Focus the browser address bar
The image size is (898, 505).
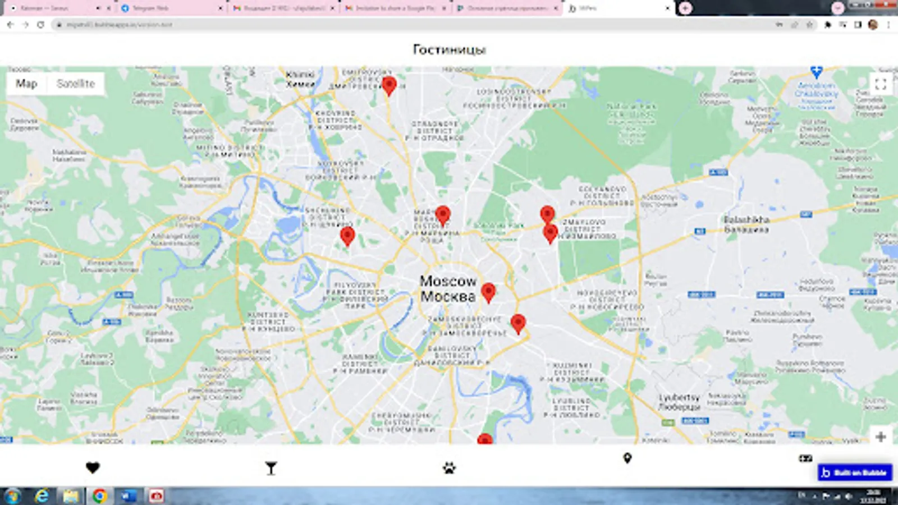[x=415, y=25]
